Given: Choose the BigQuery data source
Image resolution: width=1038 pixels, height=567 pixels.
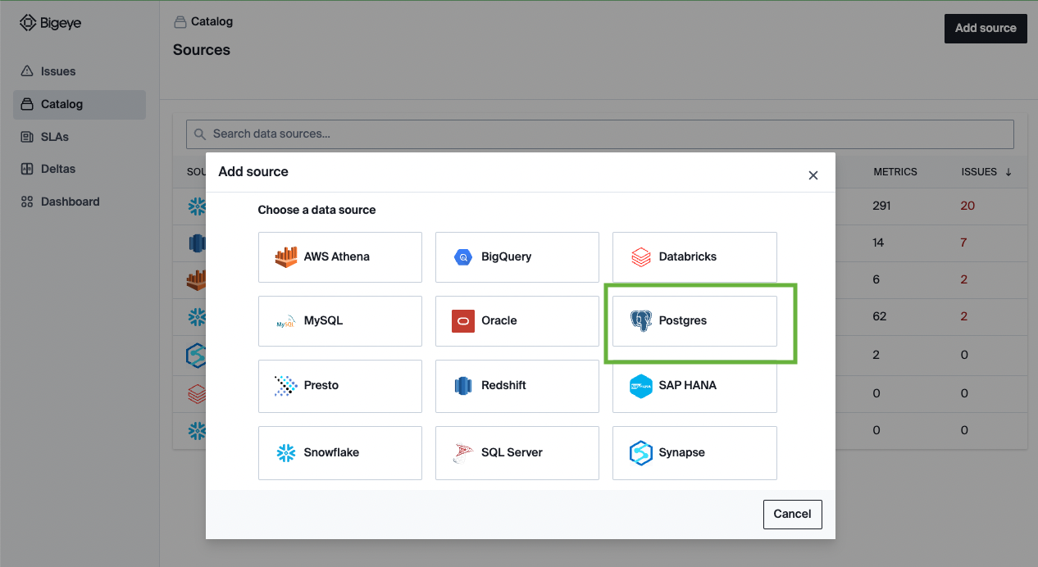Looking at the screenshot, I should (x=517, y=256).
